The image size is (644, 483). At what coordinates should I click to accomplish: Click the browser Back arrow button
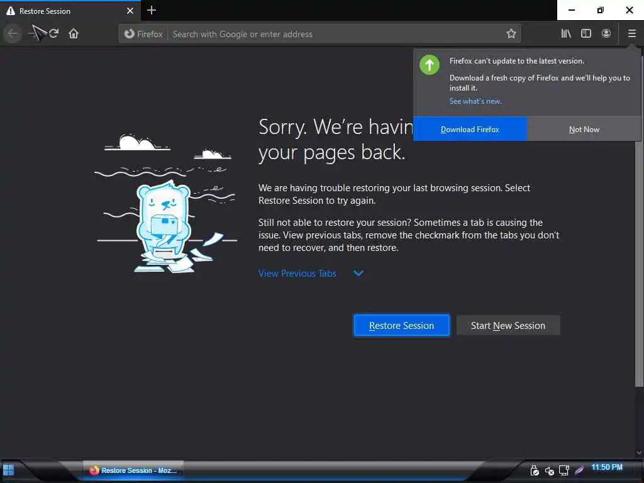pyautogui.click(x=13, y=33)
